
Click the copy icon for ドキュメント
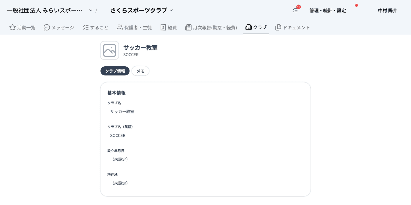278,27
